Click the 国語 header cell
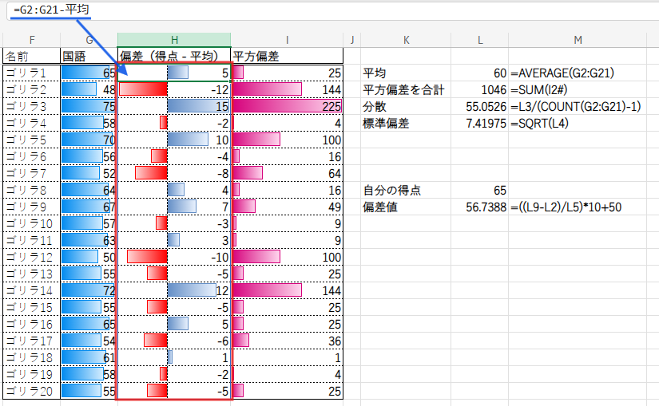This screenshot has height=406, width=659. [x=89, y=56]
